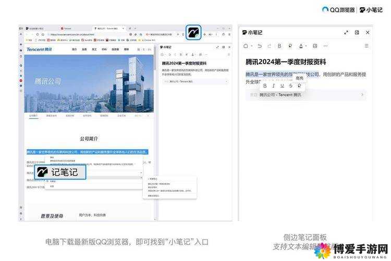
Task: Choose 腾讯2024第一季度财报资料 in context submenu
Action: point(159,184)
